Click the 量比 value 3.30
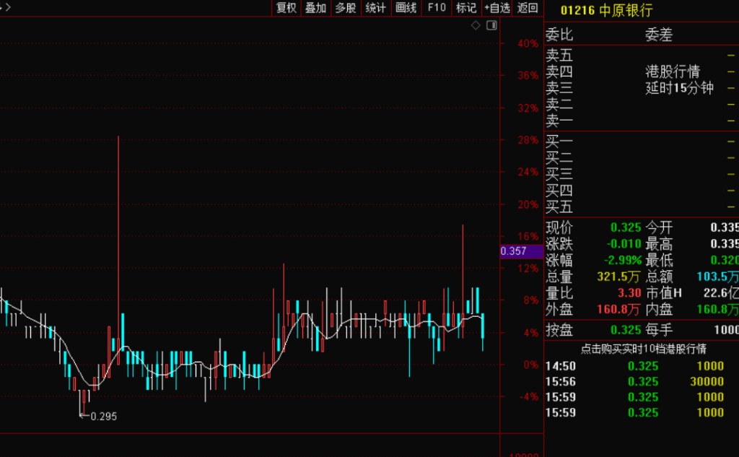 [x=629, y=293]
